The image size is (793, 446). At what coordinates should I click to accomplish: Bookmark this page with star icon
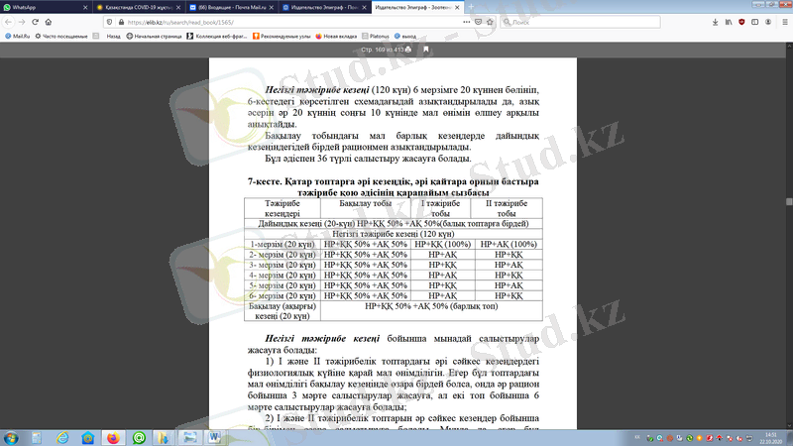click(x=490, y=22)
